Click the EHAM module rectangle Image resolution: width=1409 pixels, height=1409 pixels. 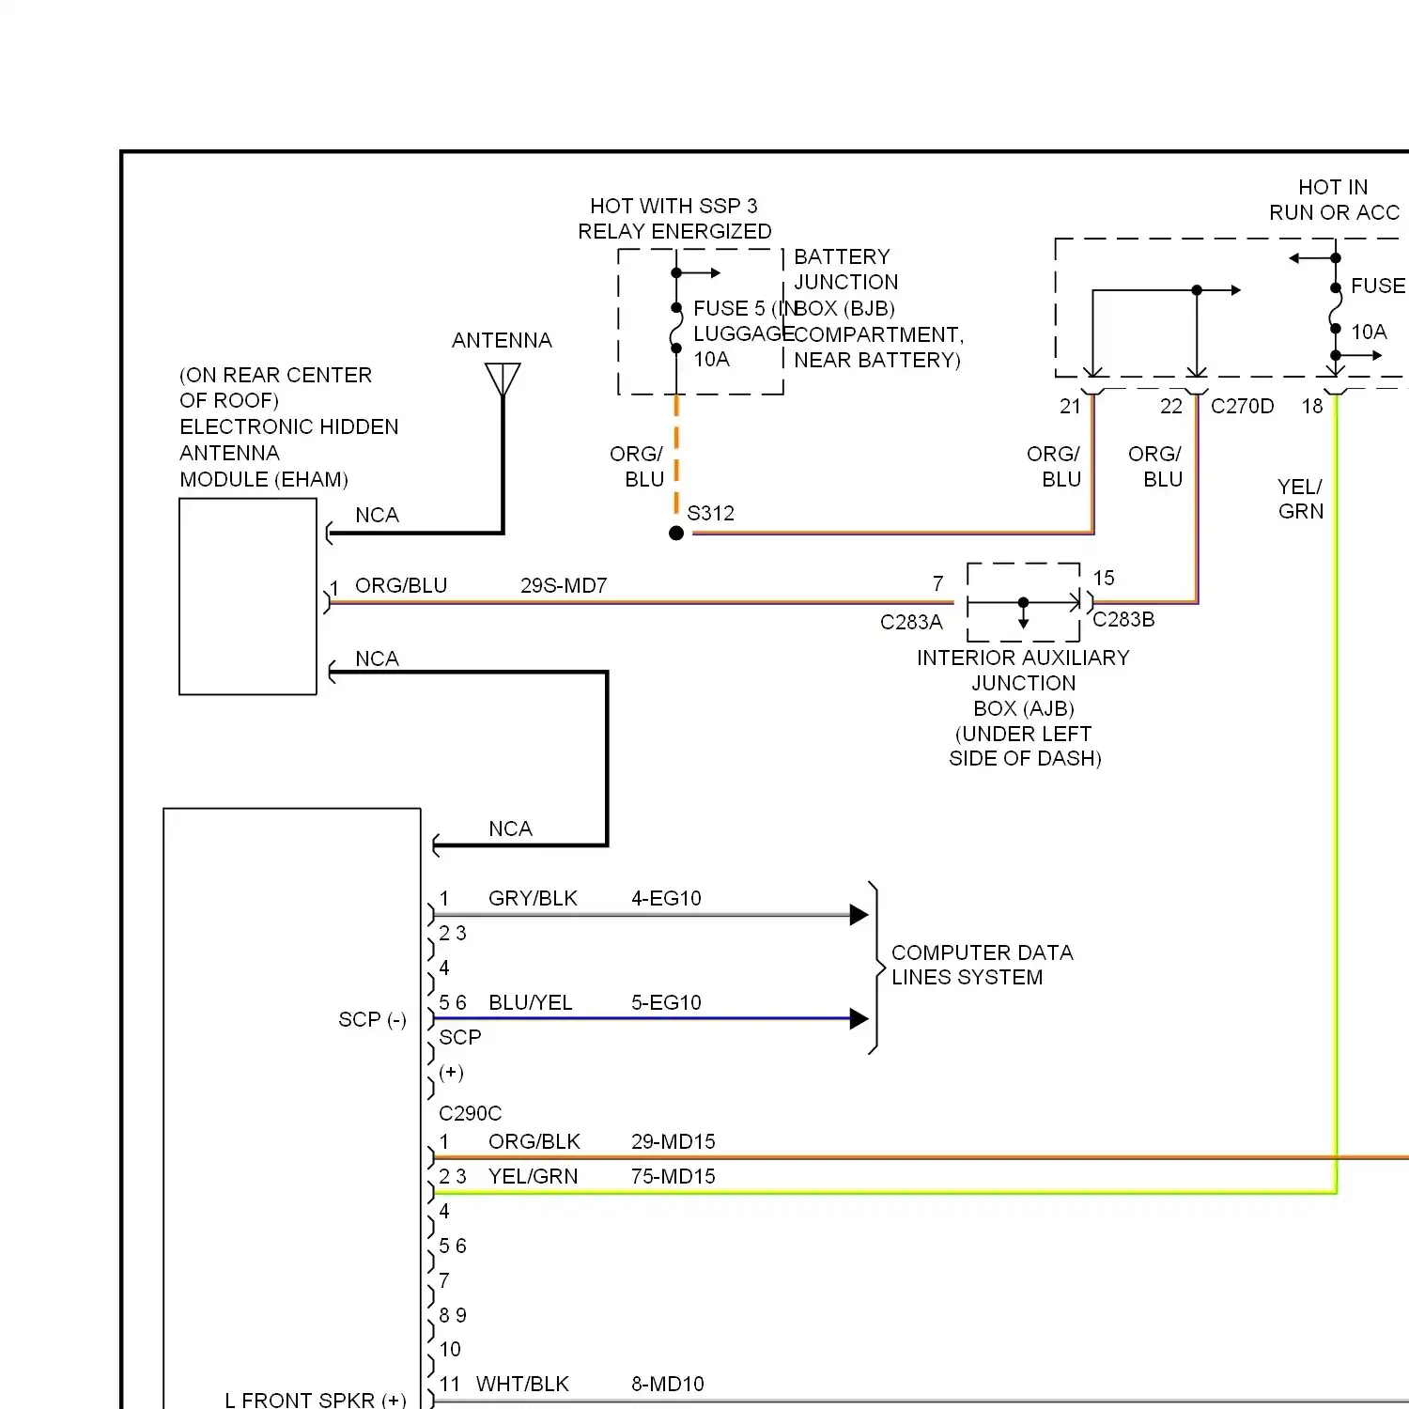click(x=248, y=596)
